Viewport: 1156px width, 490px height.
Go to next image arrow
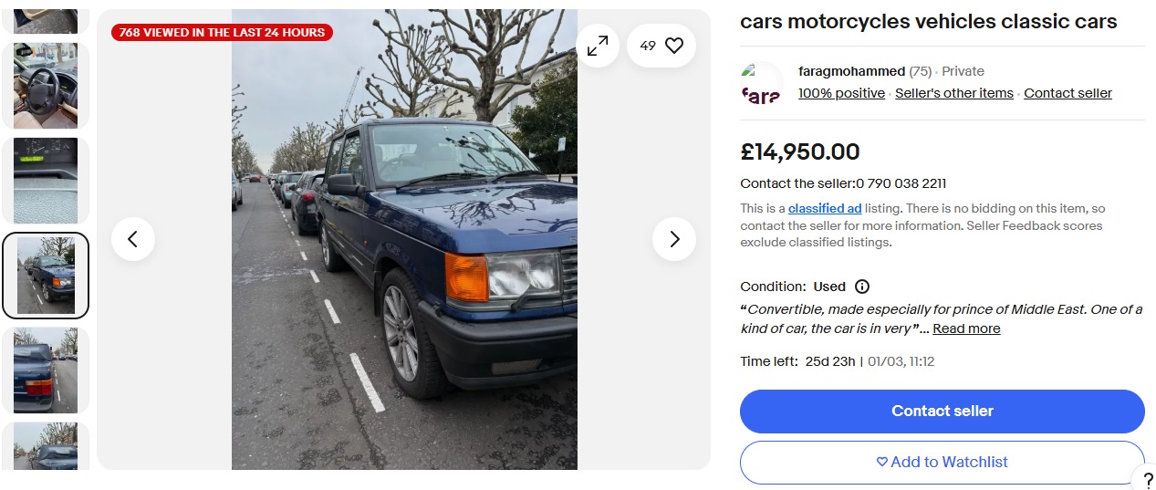674,239
